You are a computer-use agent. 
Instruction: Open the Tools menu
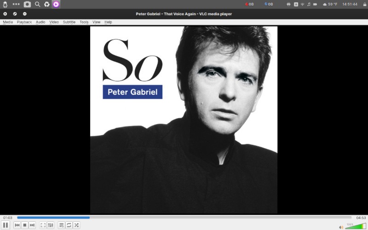tap(84, 22)
